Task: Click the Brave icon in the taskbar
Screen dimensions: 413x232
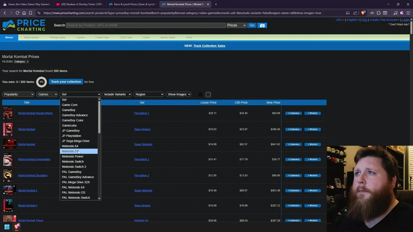Action: (x=17, y=227)
